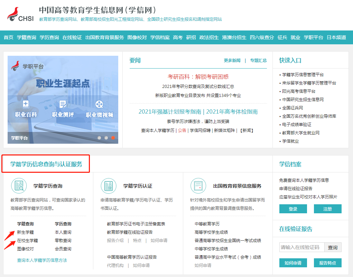The image size is (353, 277).
Task: Click 新生学籍 under 学籍查询
Action: (26, 232)
